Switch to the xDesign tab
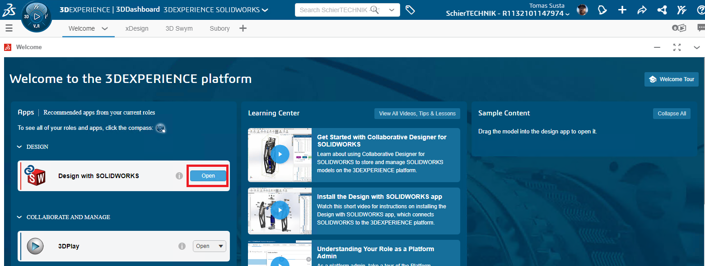 click(x=137, y=28)
